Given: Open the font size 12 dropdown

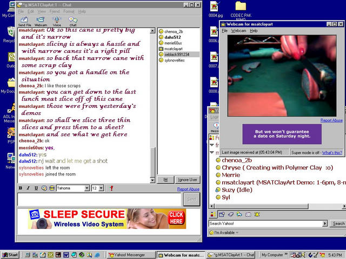Looking at the screenshot, I should coord(101,188).
